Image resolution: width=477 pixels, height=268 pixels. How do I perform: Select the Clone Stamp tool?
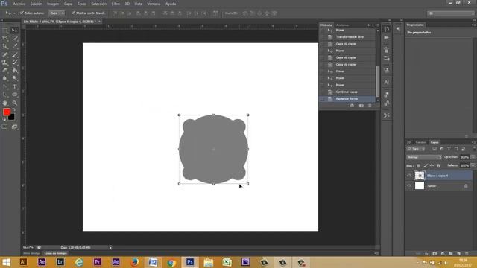click(5, 63)
